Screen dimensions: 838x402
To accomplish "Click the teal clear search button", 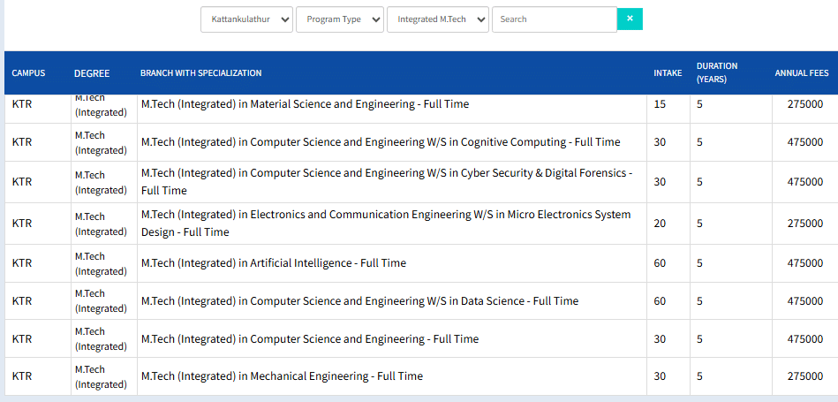I will pyautogui.click(x=630, y=19).
